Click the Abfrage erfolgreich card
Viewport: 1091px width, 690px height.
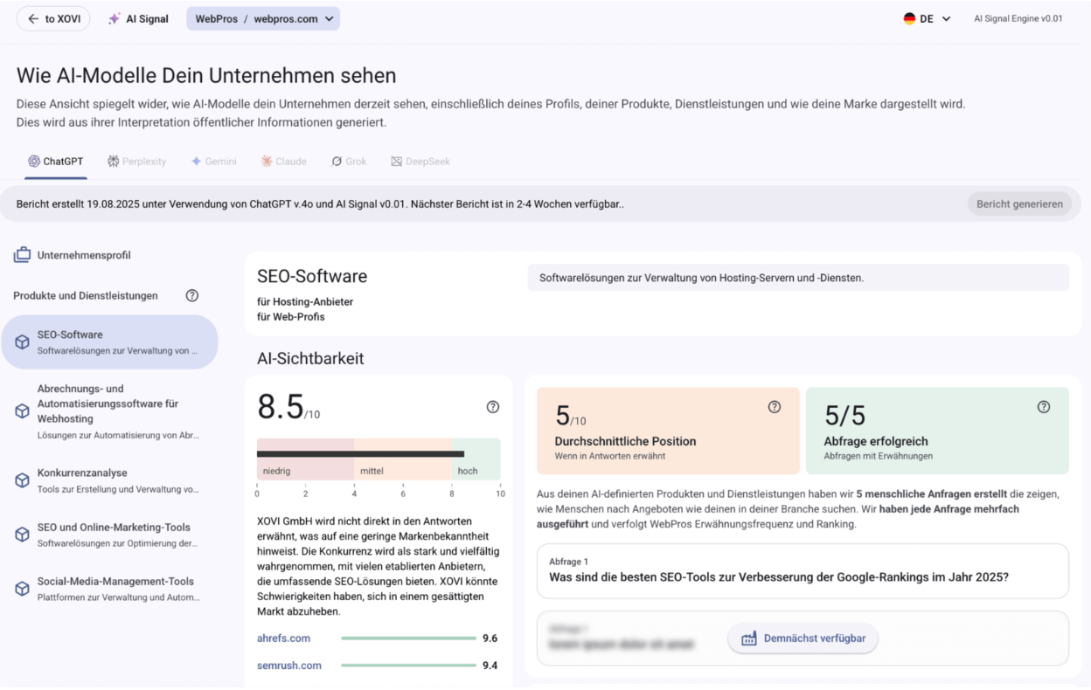click(x=937, y=431)
